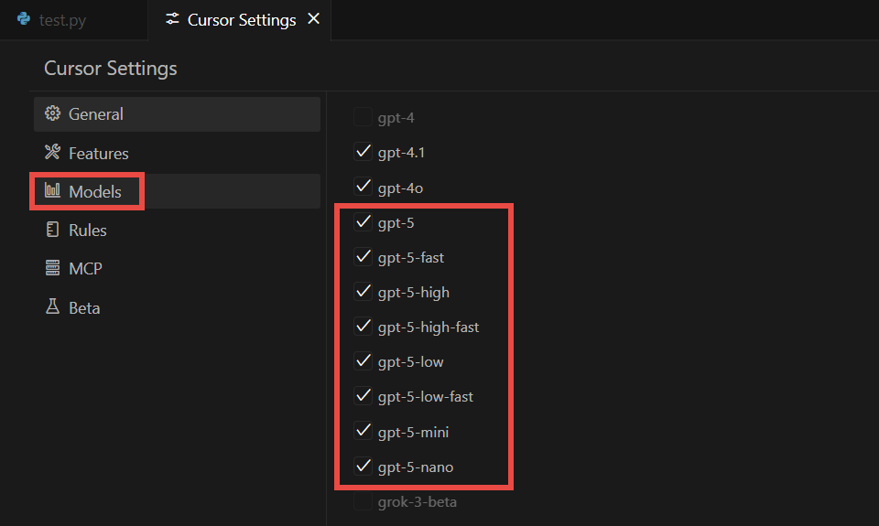
Task: Click the gpt-5-low-fast label text
Action: 426,397
